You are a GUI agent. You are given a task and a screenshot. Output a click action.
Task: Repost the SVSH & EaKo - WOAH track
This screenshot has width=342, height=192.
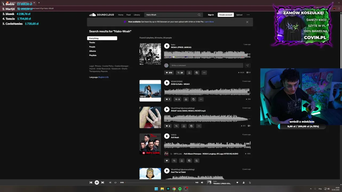coord(177,99)
